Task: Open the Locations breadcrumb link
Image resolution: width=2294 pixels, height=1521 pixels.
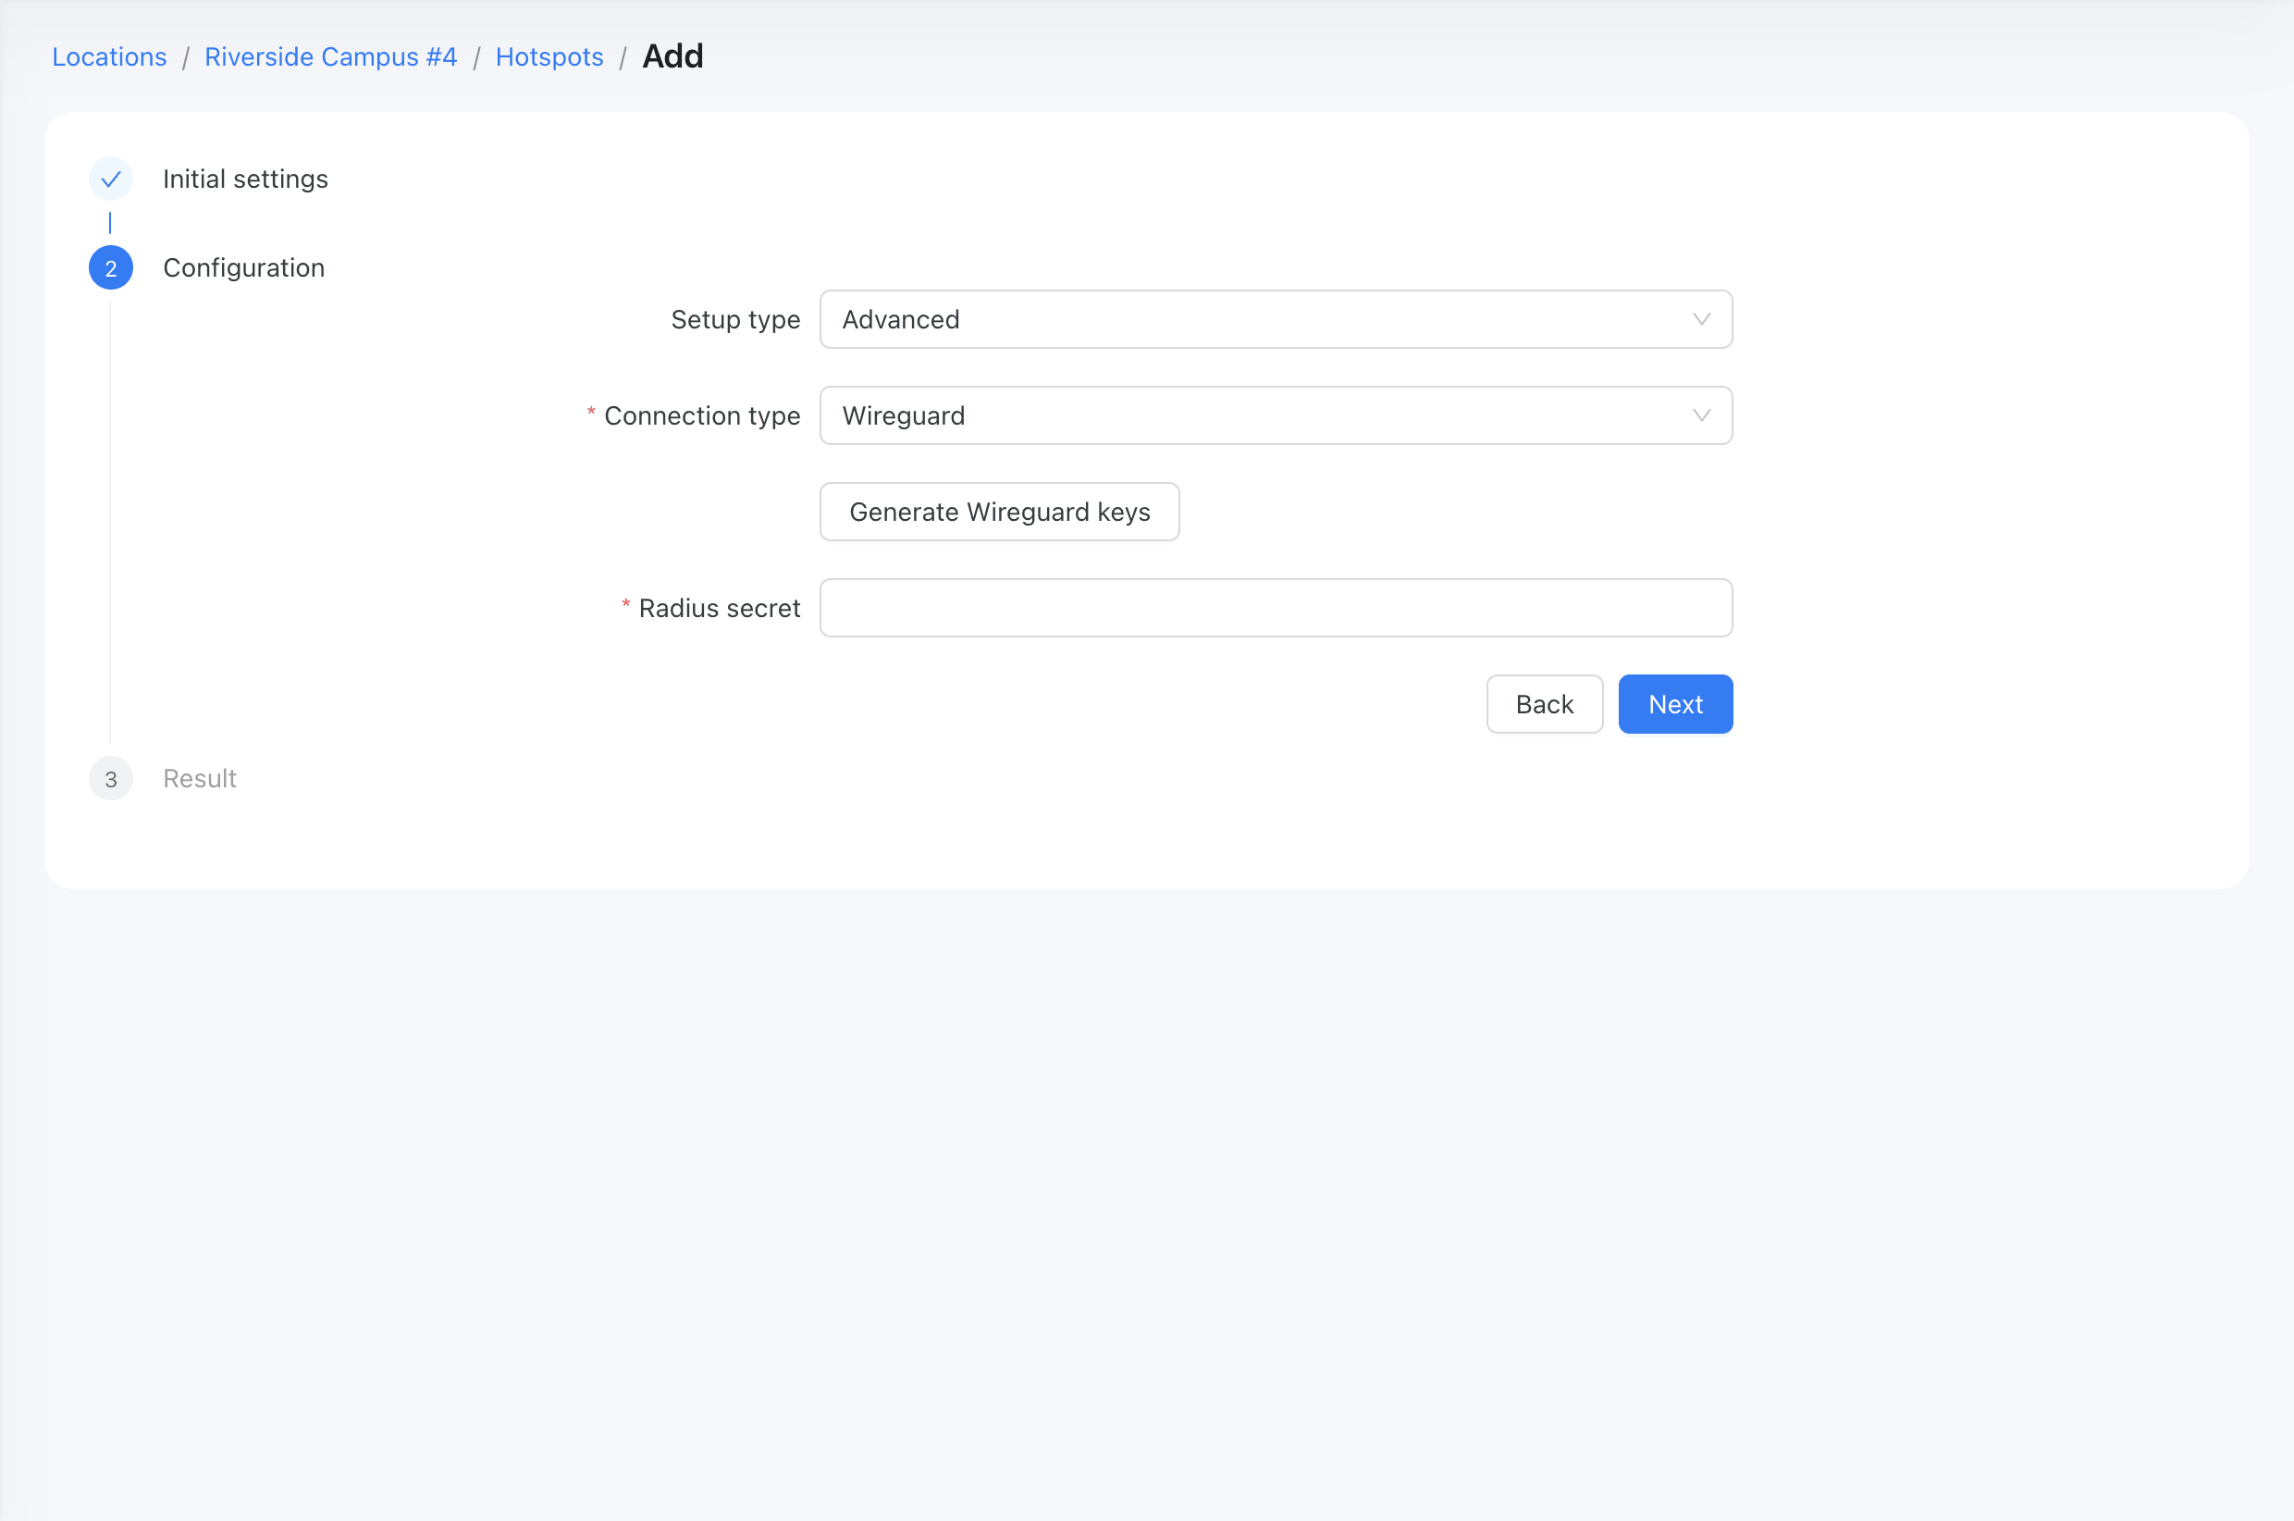Action: (x=109, y=57)
